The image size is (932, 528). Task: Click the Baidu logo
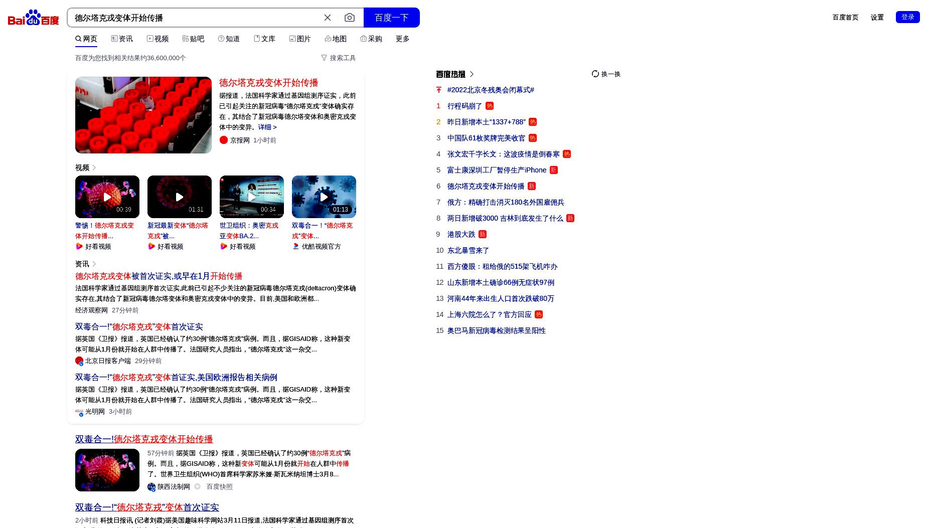[x=33, y=18]
